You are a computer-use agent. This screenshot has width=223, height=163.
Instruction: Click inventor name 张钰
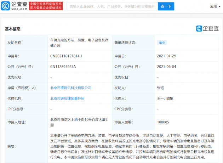[161, 88]
